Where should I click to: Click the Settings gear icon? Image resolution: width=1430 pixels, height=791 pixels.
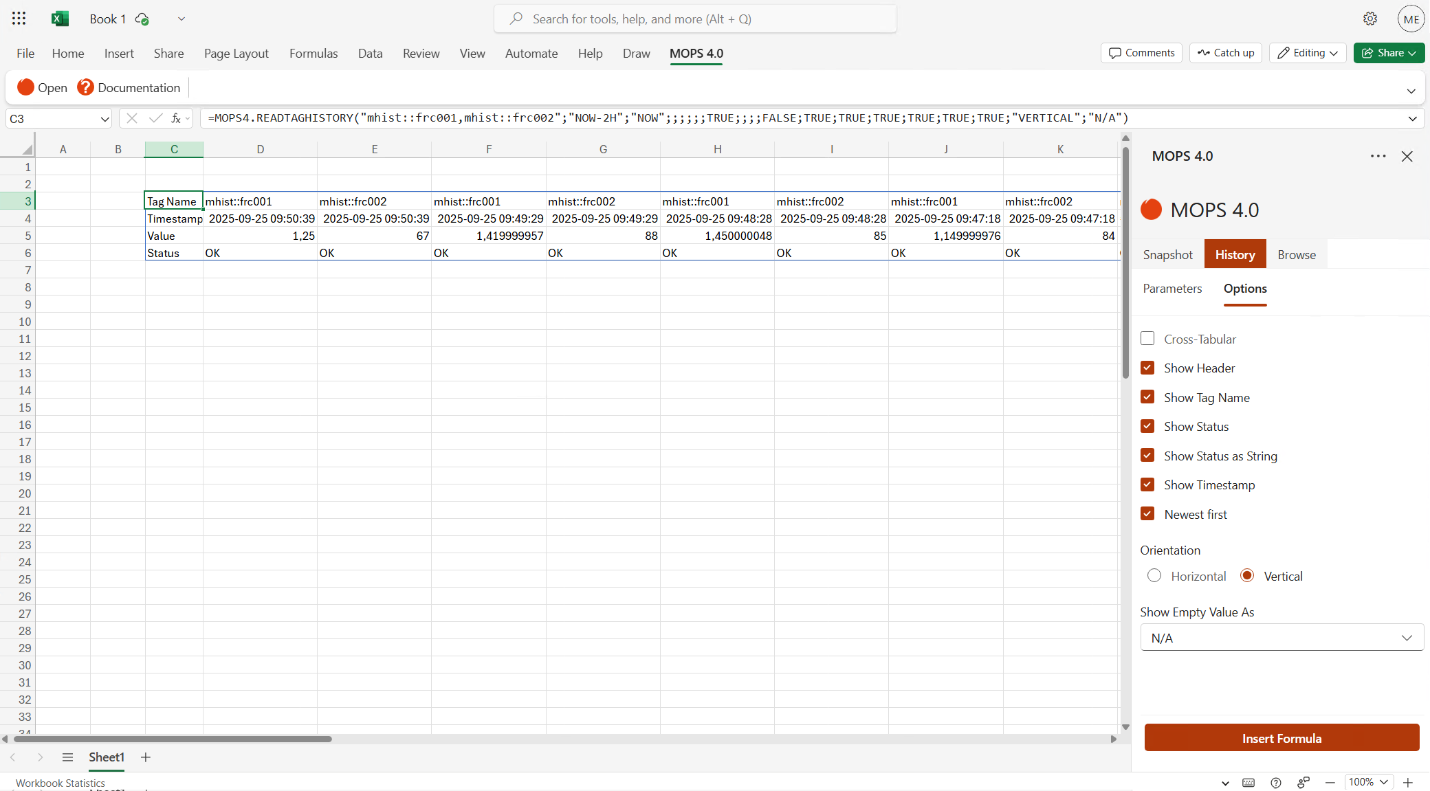point(1370,19)
